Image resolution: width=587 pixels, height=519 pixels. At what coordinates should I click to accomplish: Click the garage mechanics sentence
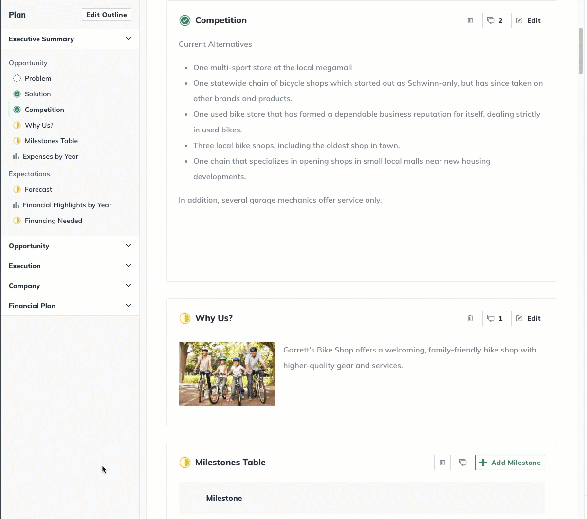tap(280, 200)
